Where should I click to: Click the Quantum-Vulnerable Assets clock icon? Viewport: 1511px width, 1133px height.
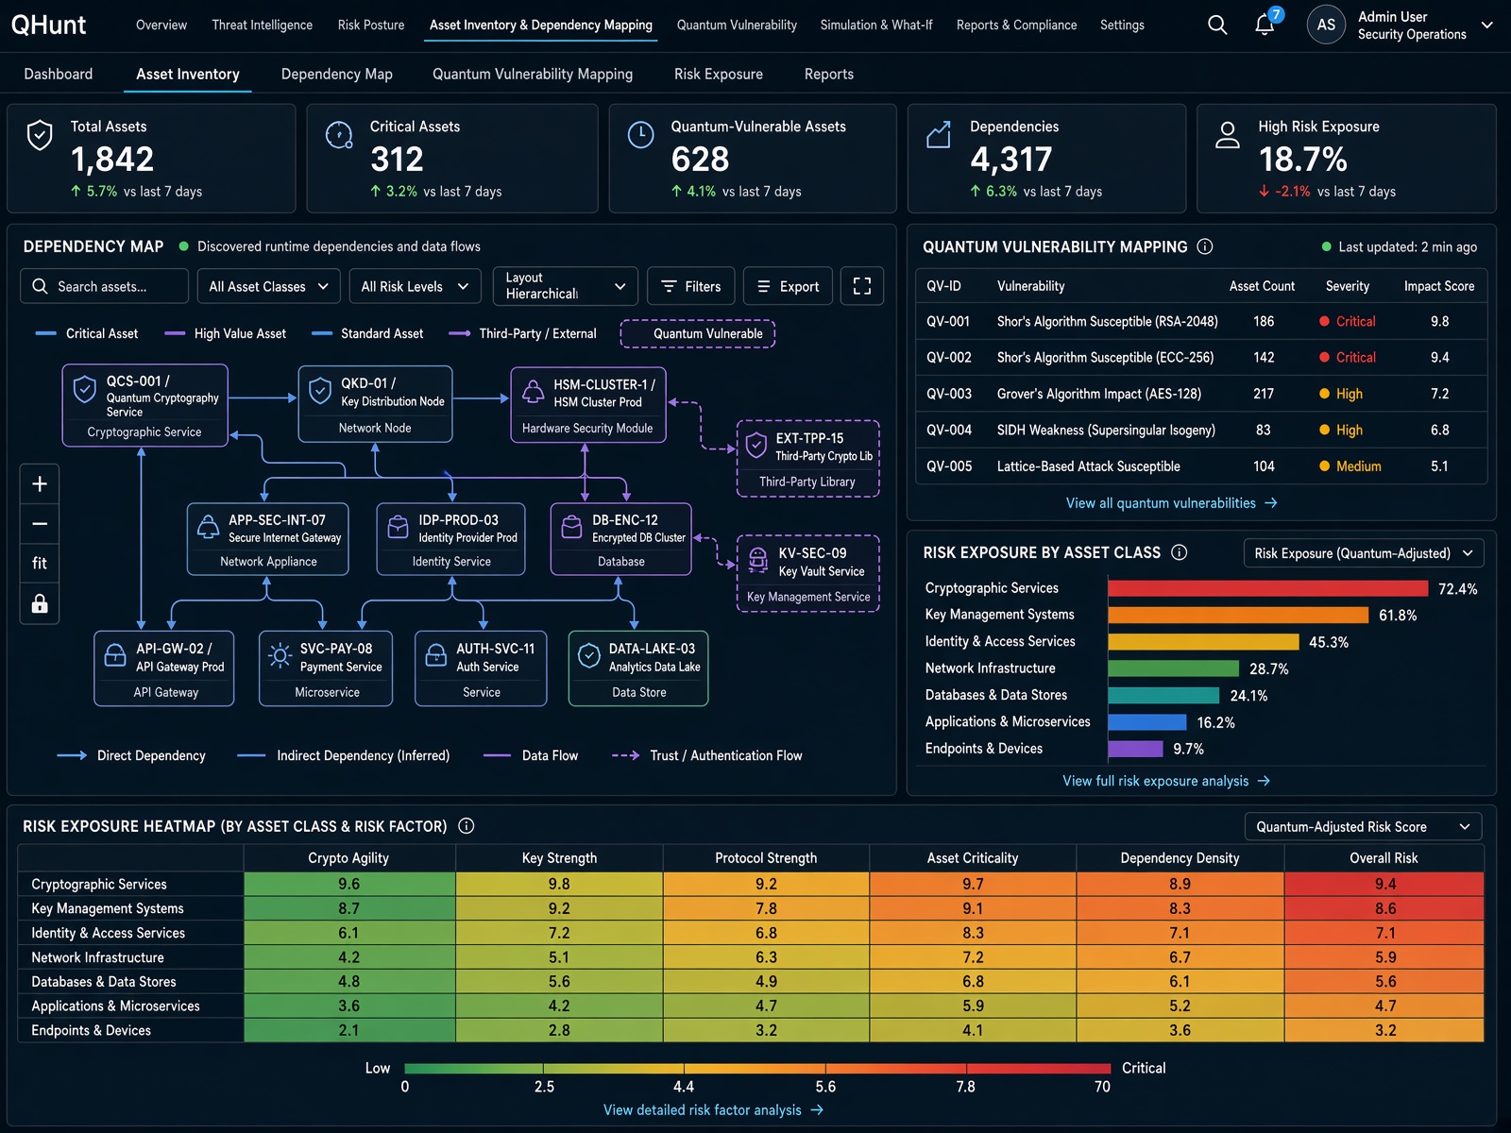(x=640, y=135)
